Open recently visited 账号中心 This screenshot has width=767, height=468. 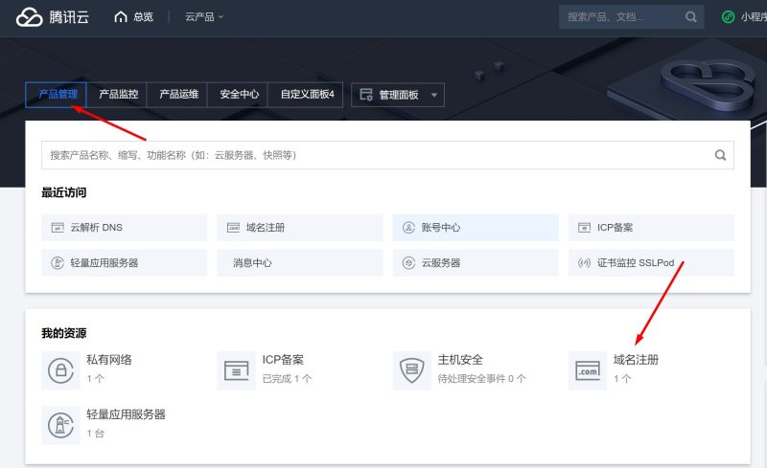pos(475,228)
